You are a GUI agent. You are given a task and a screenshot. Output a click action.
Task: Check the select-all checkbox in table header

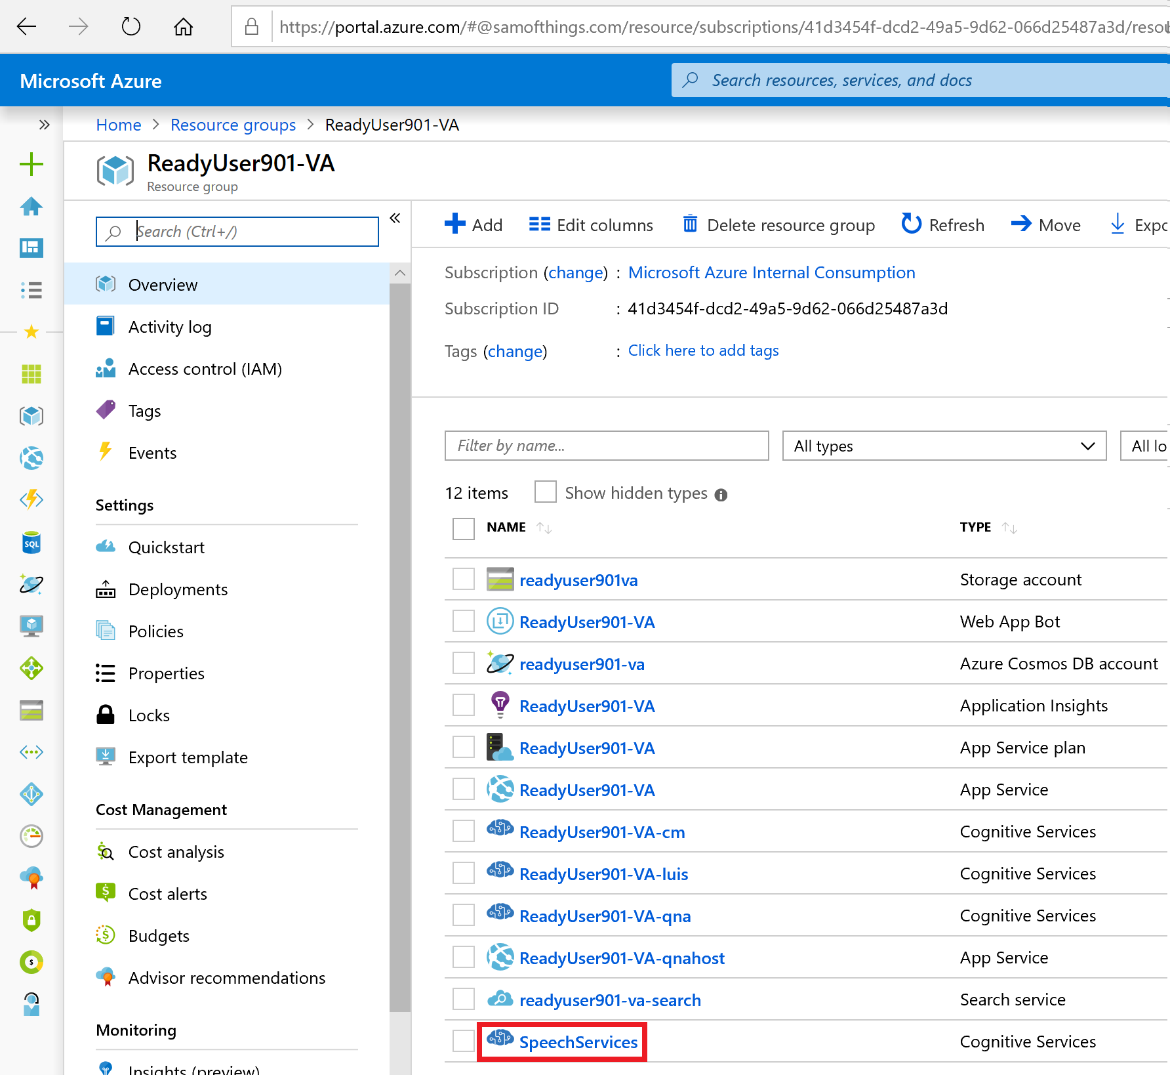(464, 528)
